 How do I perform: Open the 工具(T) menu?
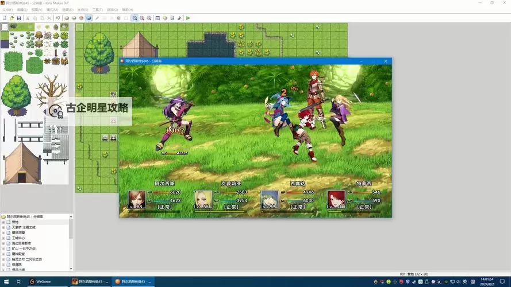click(x=97, y=10)
